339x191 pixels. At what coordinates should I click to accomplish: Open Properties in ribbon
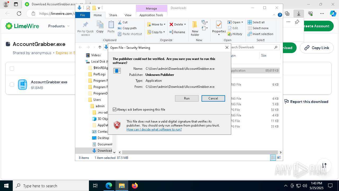(219, 28)
